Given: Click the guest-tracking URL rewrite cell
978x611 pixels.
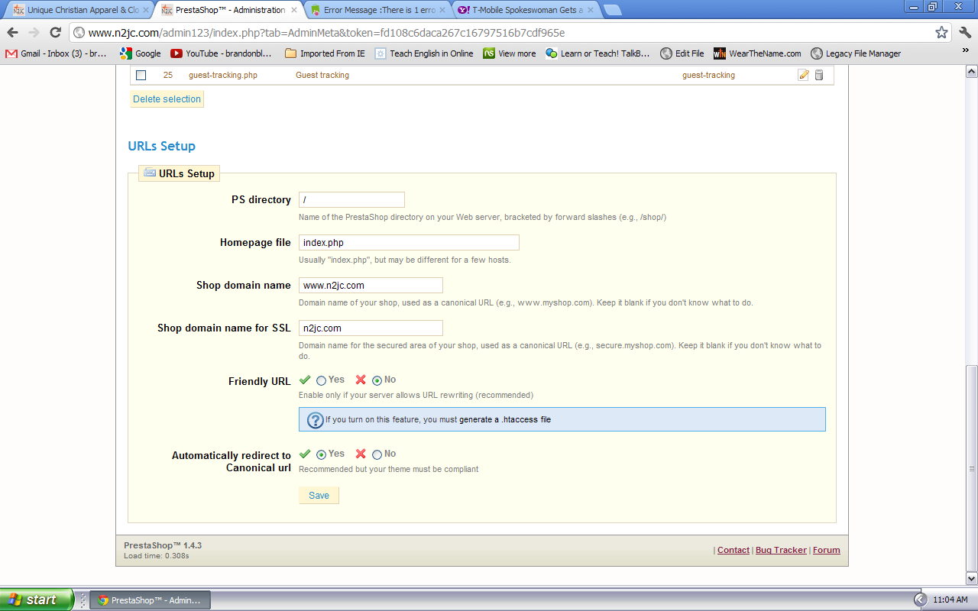Looking at the screenshot, I should (x=708, y=76).
